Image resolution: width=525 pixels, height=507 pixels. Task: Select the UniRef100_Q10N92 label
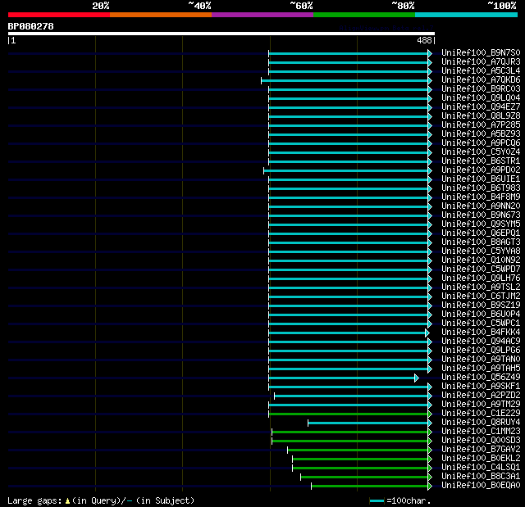click(x=481, y=260)
